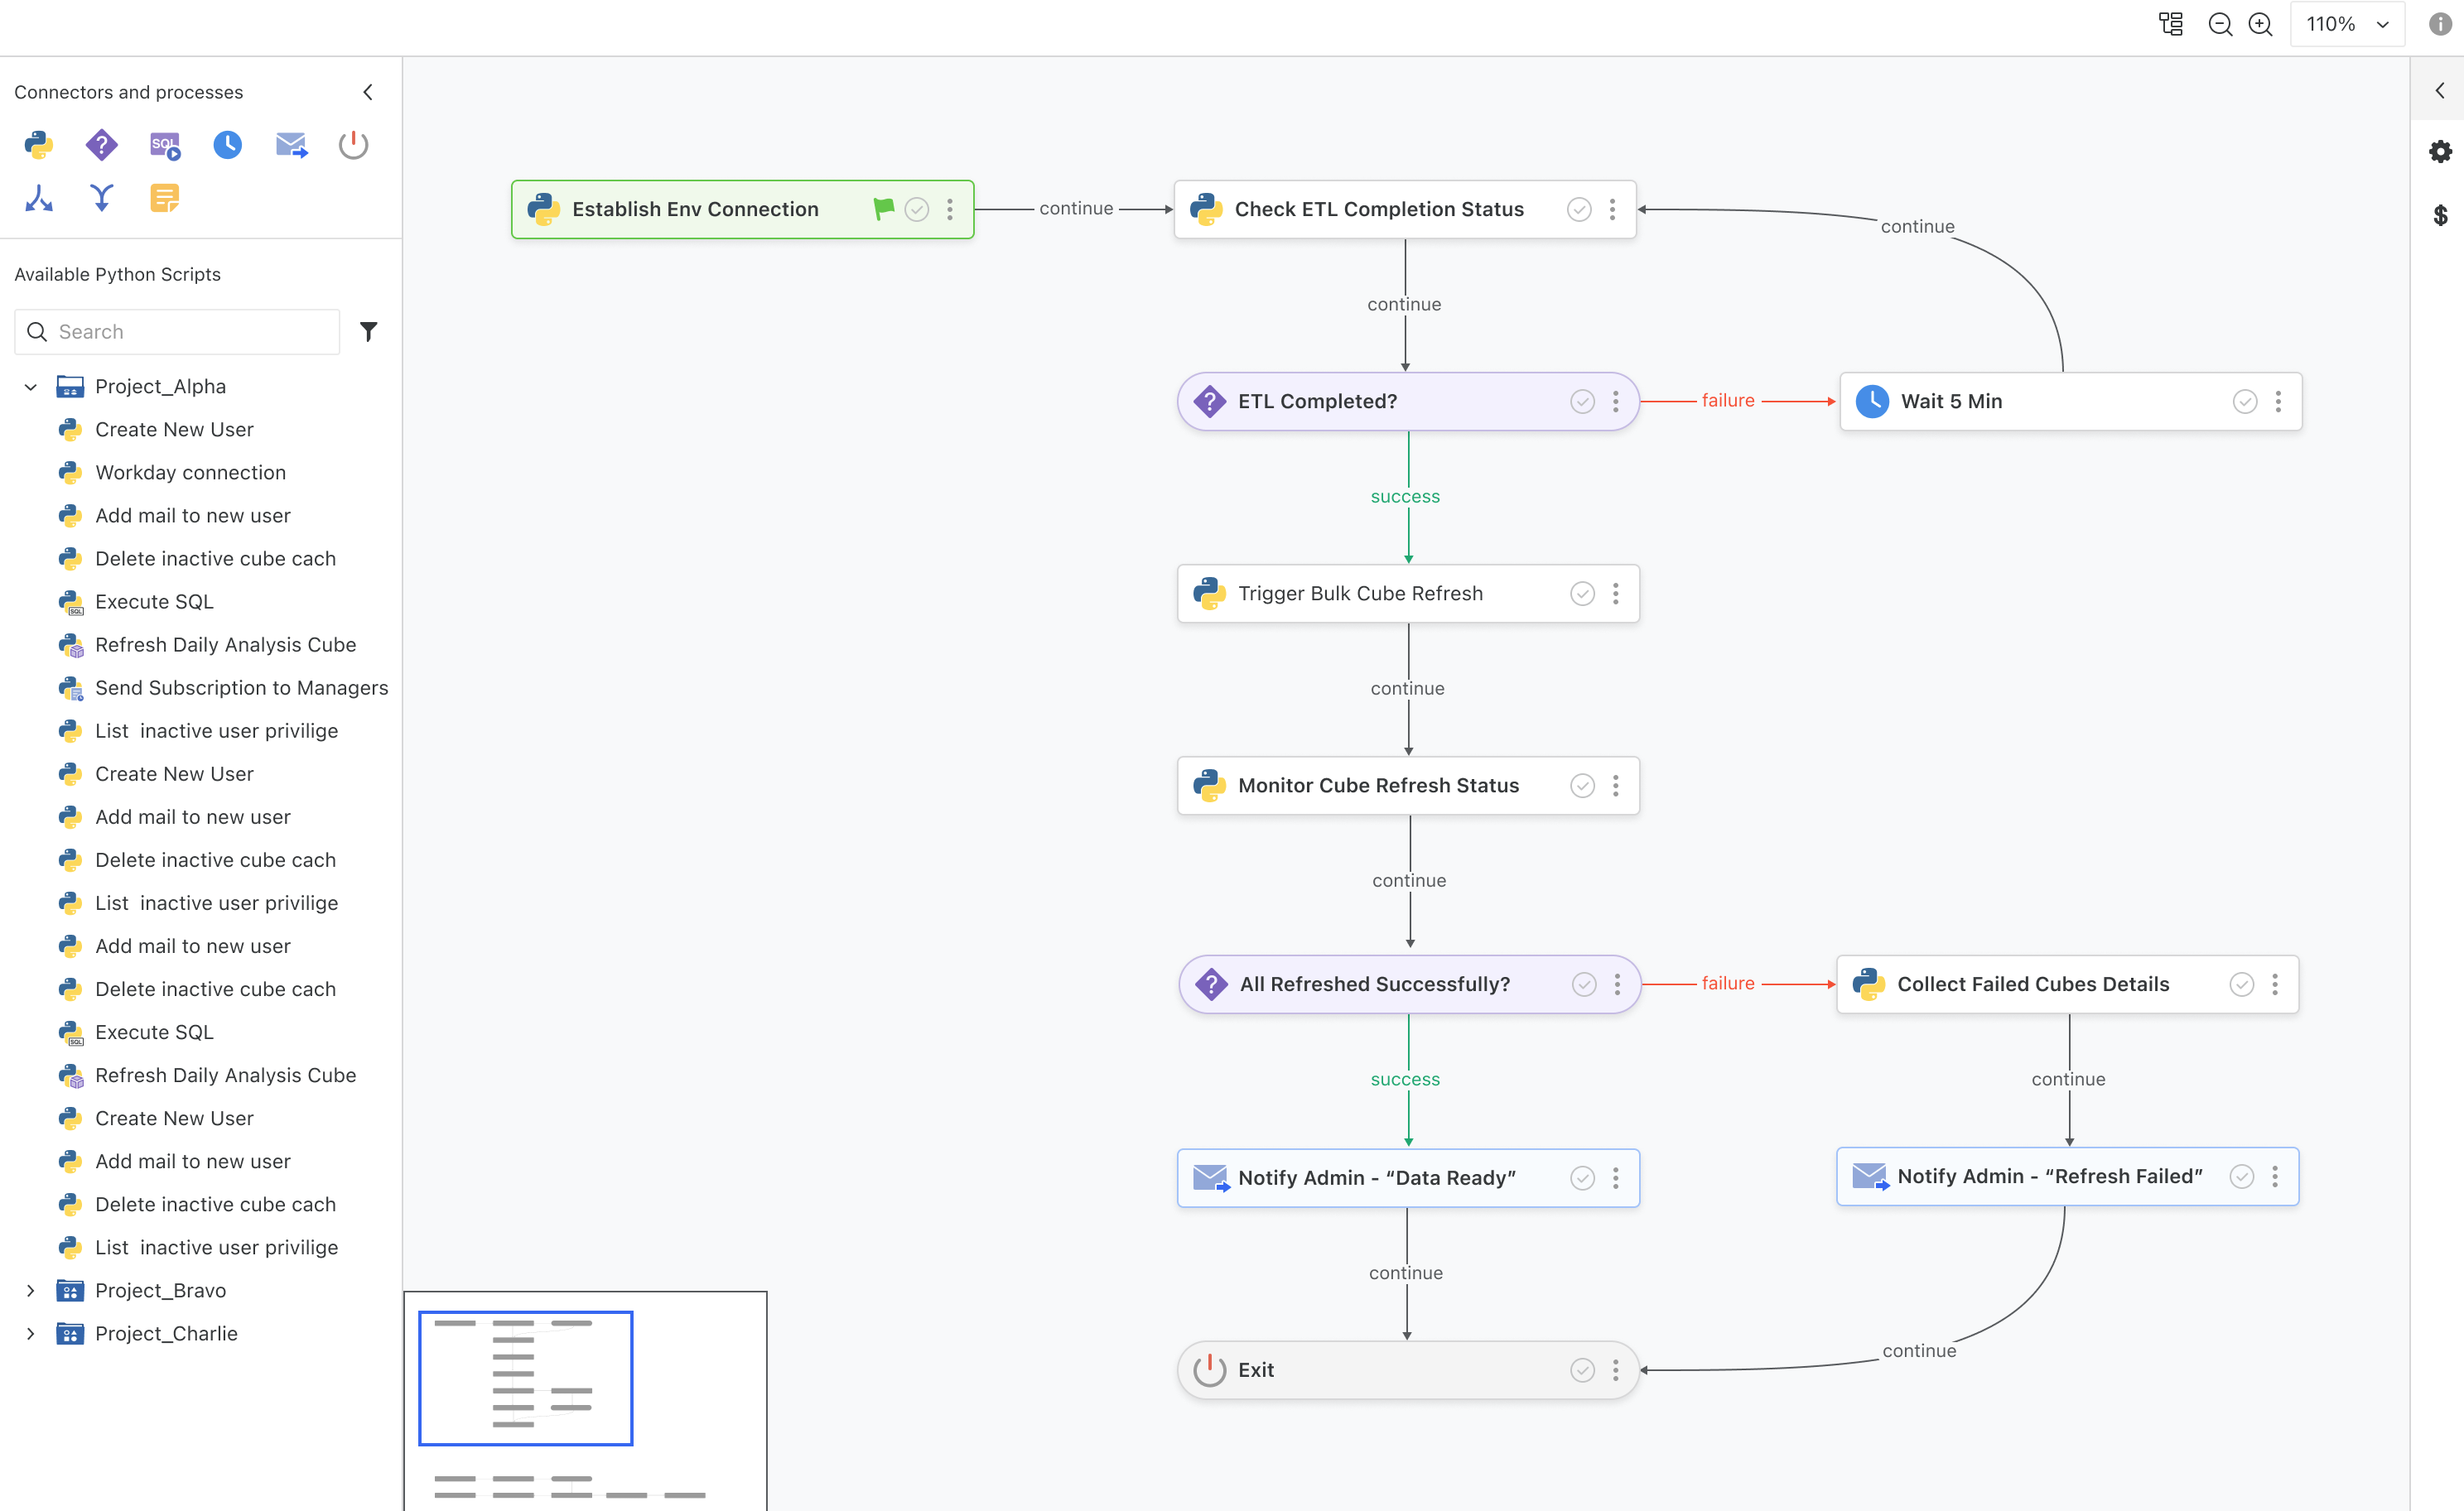Toggle check circle on All Refreshed Successfully?

click(x=1584, y=984)
